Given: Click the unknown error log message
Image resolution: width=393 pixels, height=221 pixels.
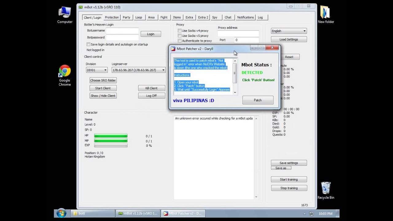Looking at the screenshot, I should (x=214, y=118).
